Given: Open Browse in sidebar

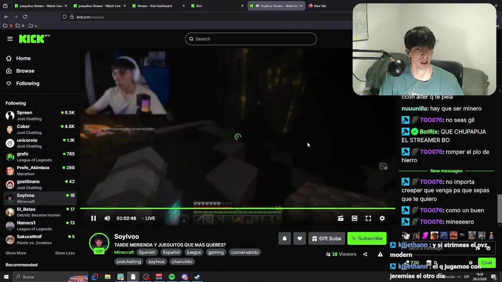Looking at the screenshot, I should tap(25, 71).
